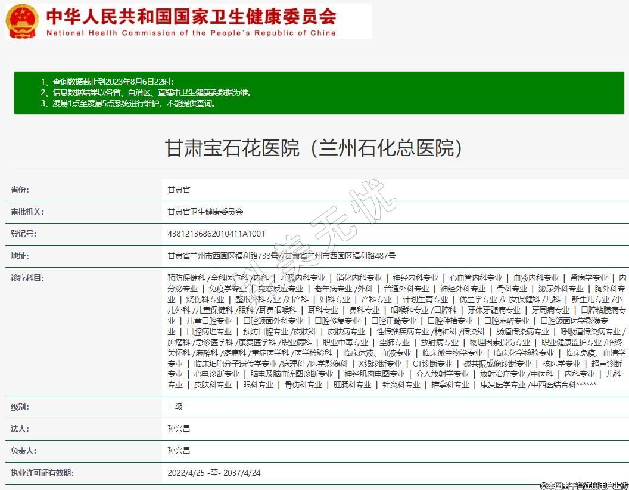Click the 法人 name 孙兴昌

179,429
